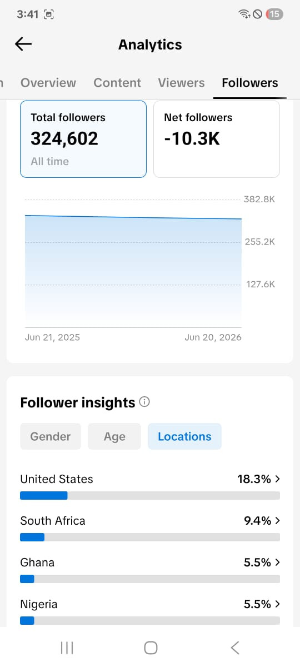Choose the Locations insights button
The height and width of the screenshot is (667, 300).
click(184, 436)
